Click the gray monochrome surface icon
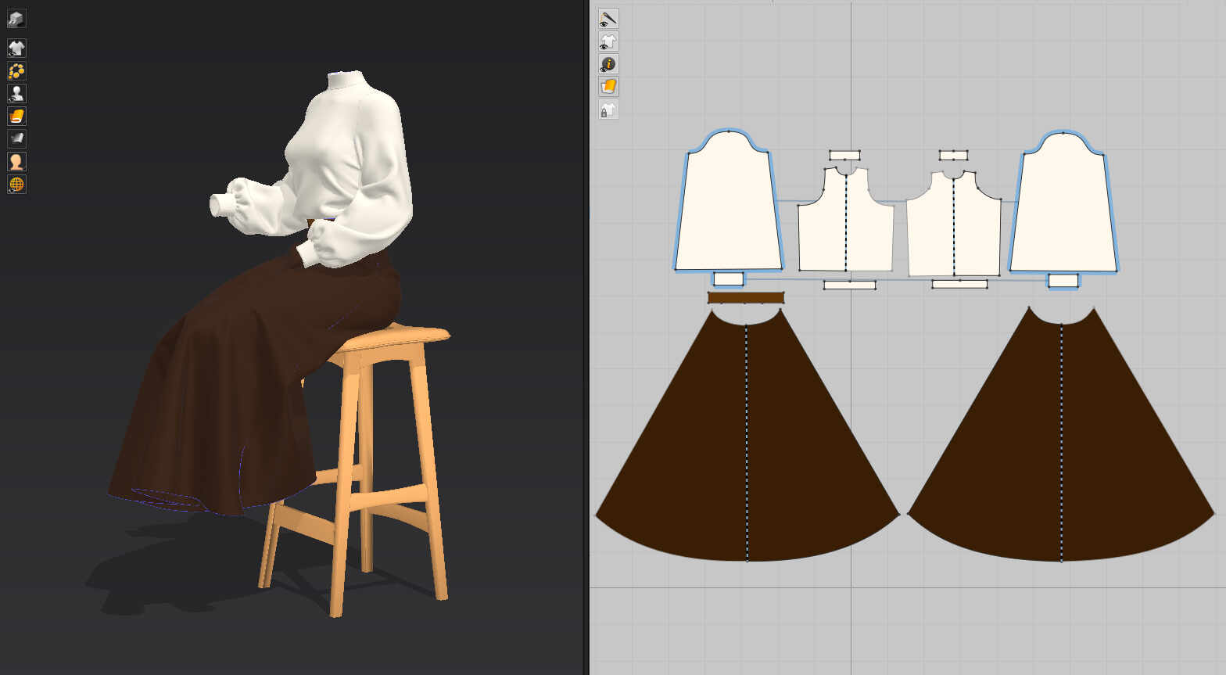Viewport: 1226px width, 675px height. coord(16,139)
